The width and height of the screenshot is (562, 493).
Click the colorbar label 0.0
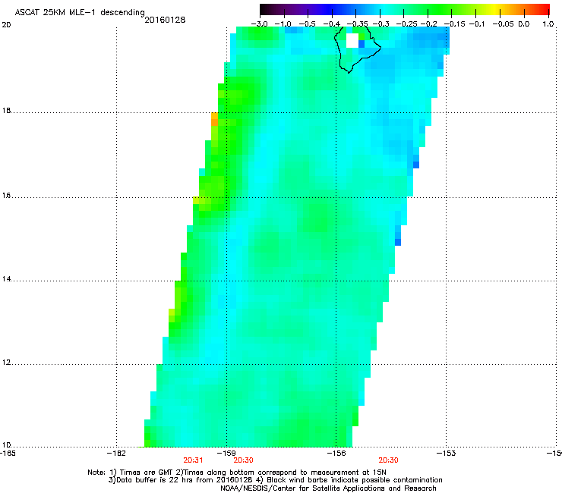coord(524,24)
